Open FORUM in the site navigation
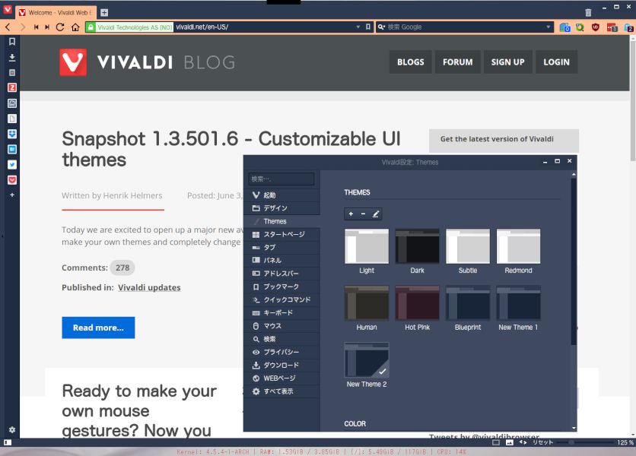 pyautogui.click(x=457, y=62)
